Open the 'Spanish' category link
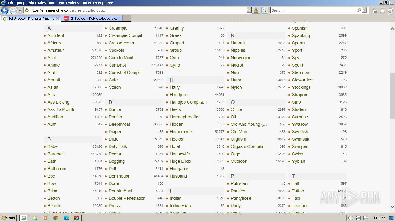This screenshot has height=222, width=395. 300,28
